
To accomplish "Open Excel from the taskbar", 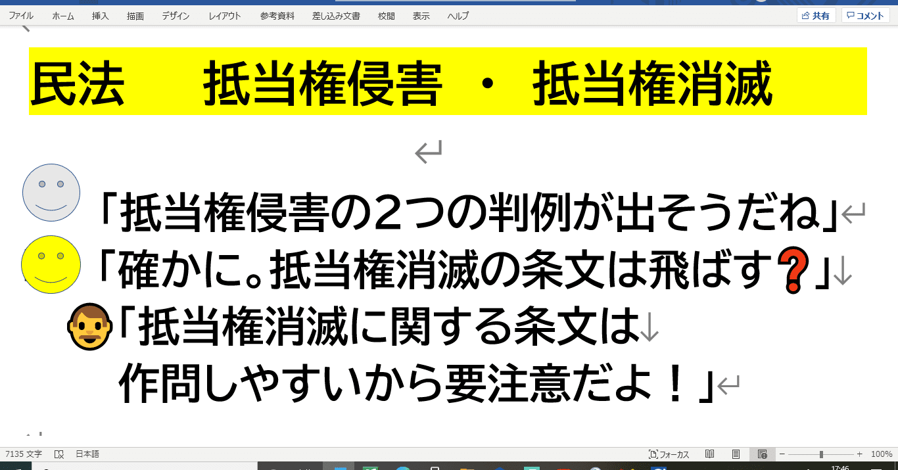I will pos(370,466).
